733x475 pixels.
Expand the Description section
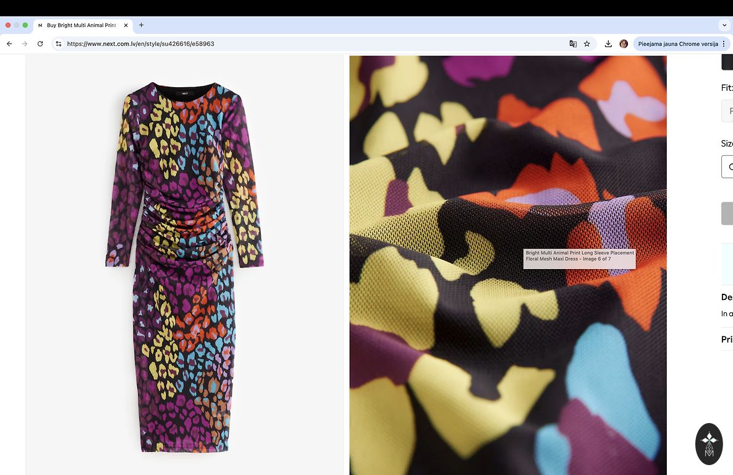pyautogui.click(x=727, y=297)
